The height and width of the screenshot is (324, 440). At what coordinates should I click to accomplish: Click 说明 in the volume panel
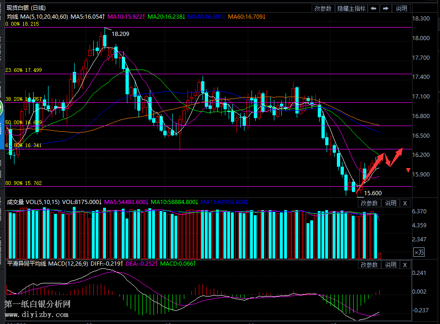pos(390,203)
